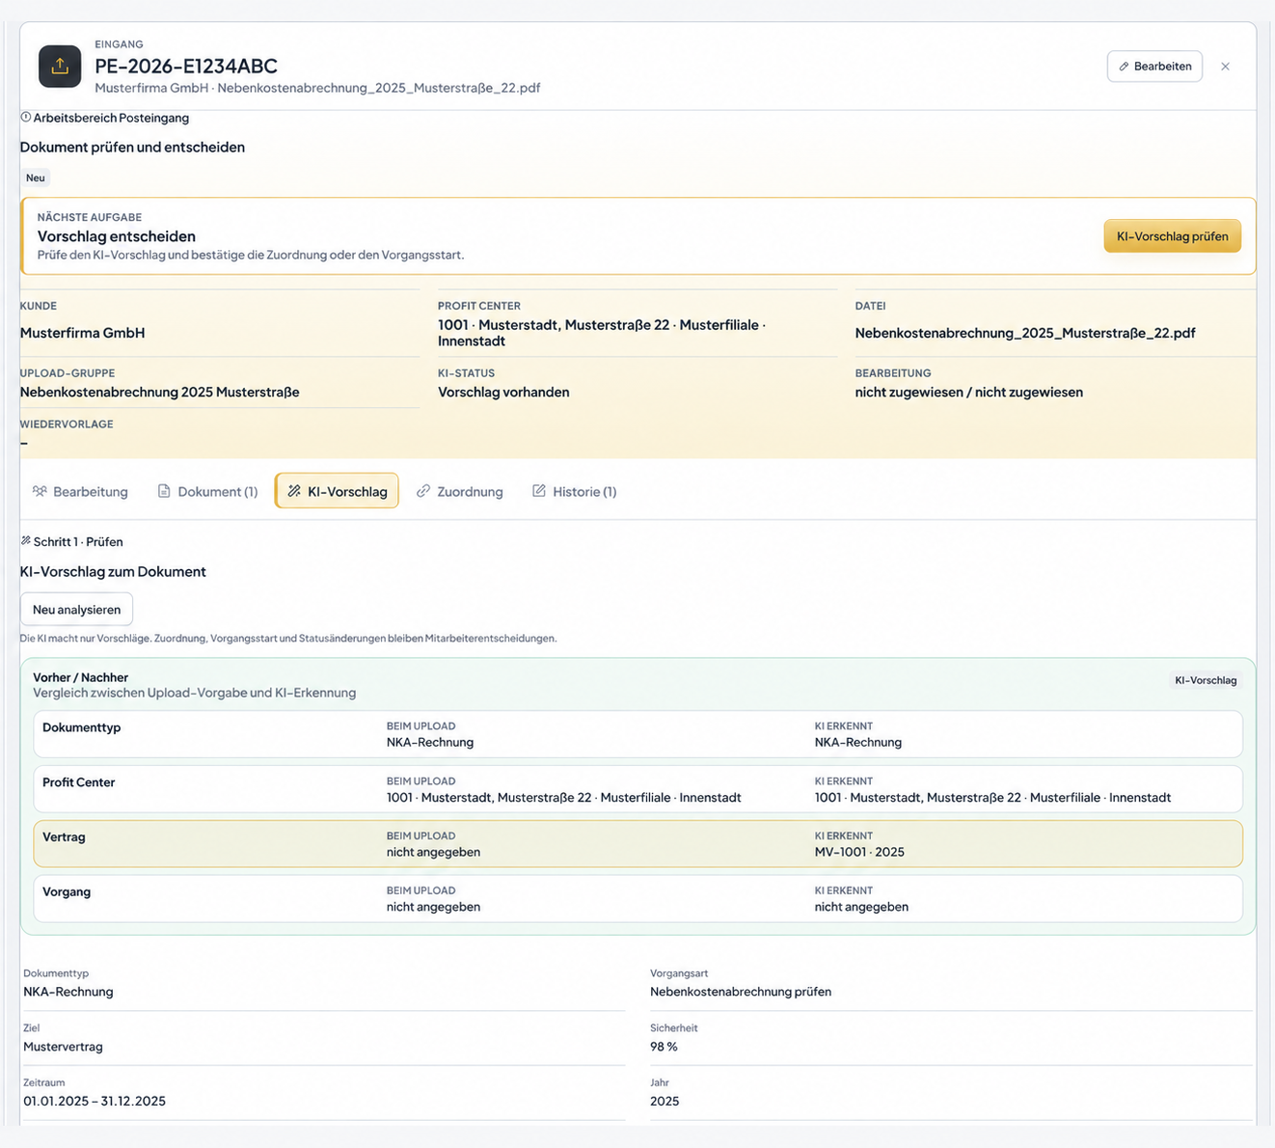This screenshot has height=1148, width=1275.
Task: Click the KI erkannt Profit Center value in comparison
Action: (x=992, y=798)
